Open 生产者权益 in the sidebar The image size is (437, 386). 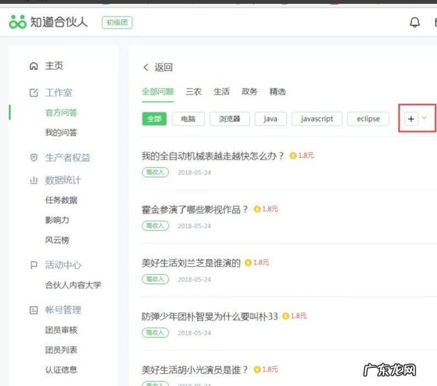pyautogui.click(x=68, y=158)
